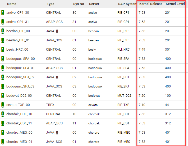Sort by the Type column header

[51, 4]
